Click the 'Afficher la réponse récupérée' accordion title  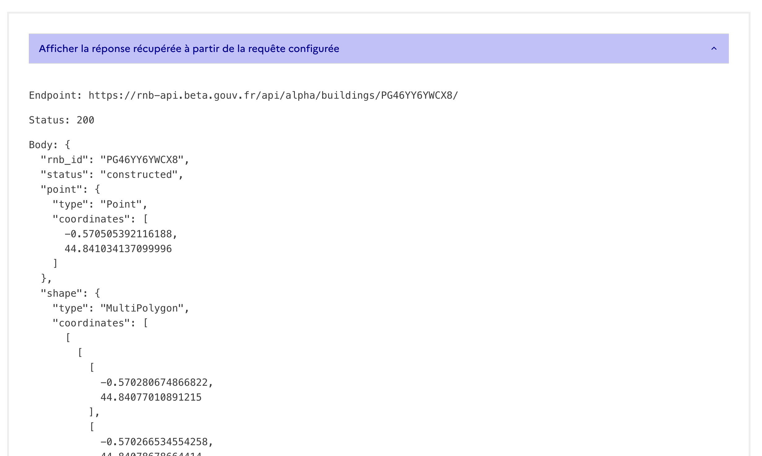189,49
